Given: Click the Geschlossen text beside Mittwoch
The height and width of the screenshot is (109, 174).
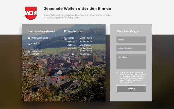Looking at the screenshot, I should [x=86, y=45].
